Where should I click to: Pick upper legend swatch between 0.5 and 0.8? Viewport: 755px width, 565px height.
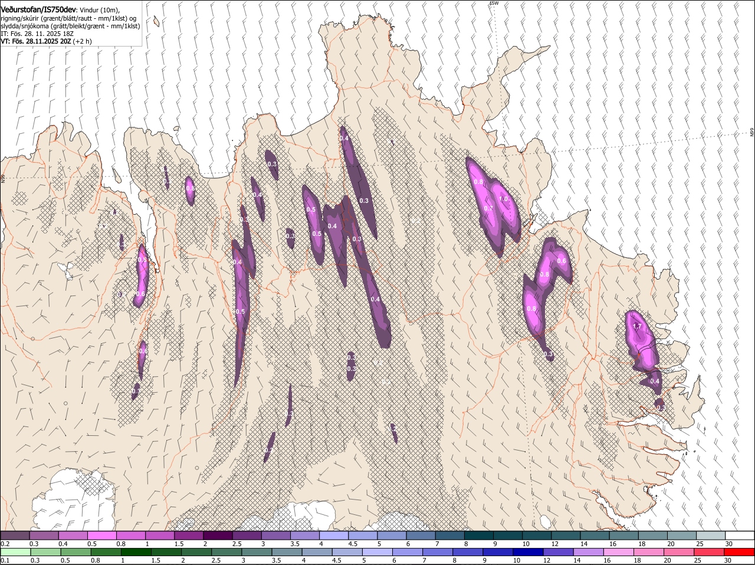point(101,535)
